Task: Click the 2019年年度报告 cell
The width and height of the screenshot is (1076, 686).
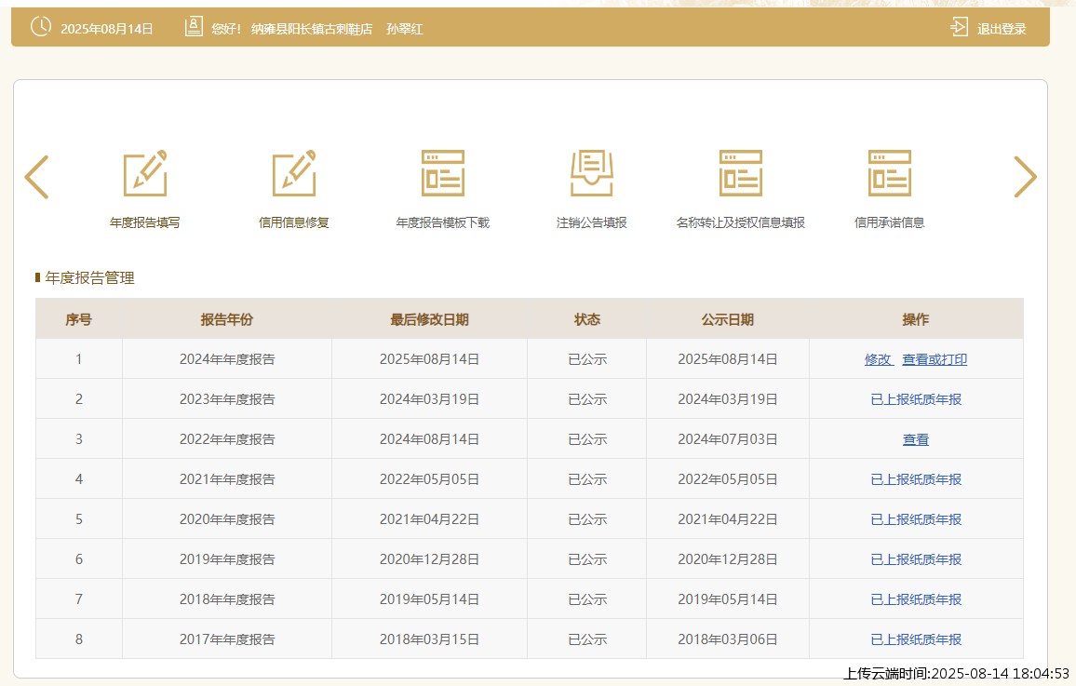Action: coord(227,559)
